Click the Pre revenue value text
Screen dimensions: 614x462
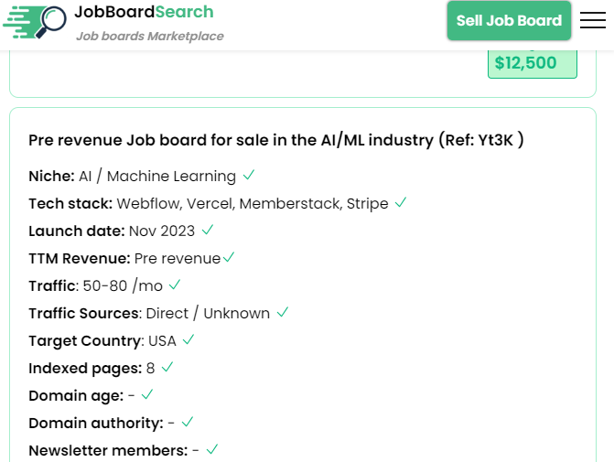tap(177, 258)
